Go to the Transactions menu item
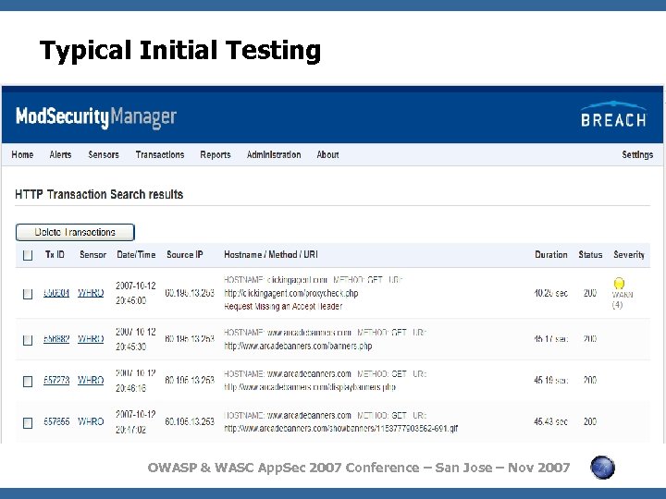Image resolution: width=666 pixels, height=499 pixels. (160, 154)
